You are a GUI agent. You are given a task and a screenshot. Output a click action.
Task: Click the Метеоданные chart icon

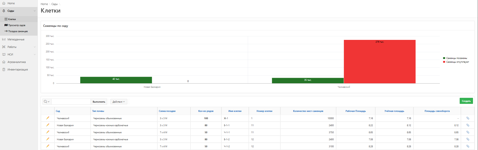coord(4,39)
